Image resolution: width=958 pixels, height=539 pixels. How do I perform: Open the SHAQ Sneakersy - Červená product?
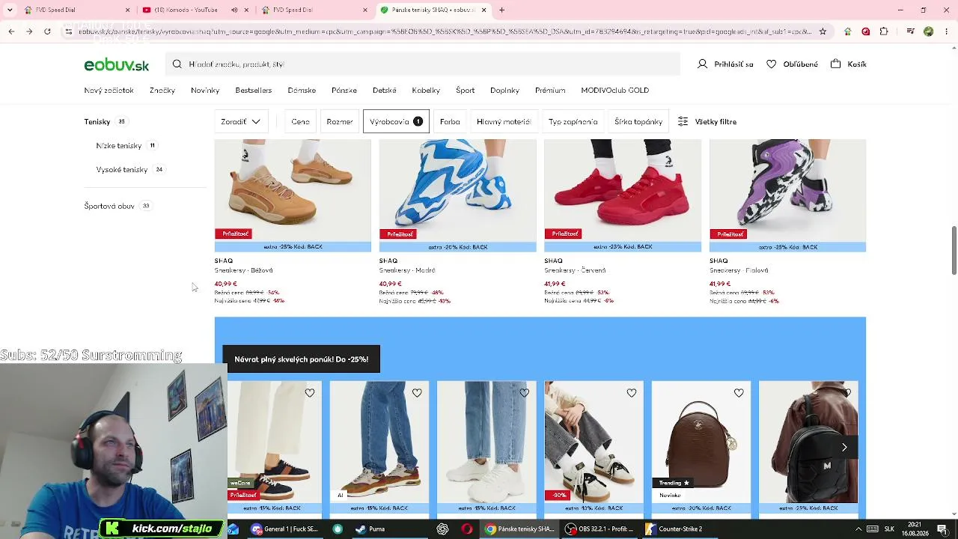click(x=623, y=222)
